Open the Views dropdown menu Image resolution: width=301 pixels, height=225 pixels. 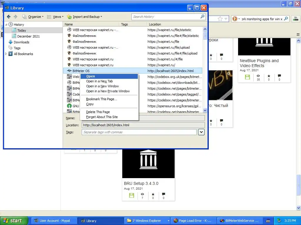(x=55, y=17)
